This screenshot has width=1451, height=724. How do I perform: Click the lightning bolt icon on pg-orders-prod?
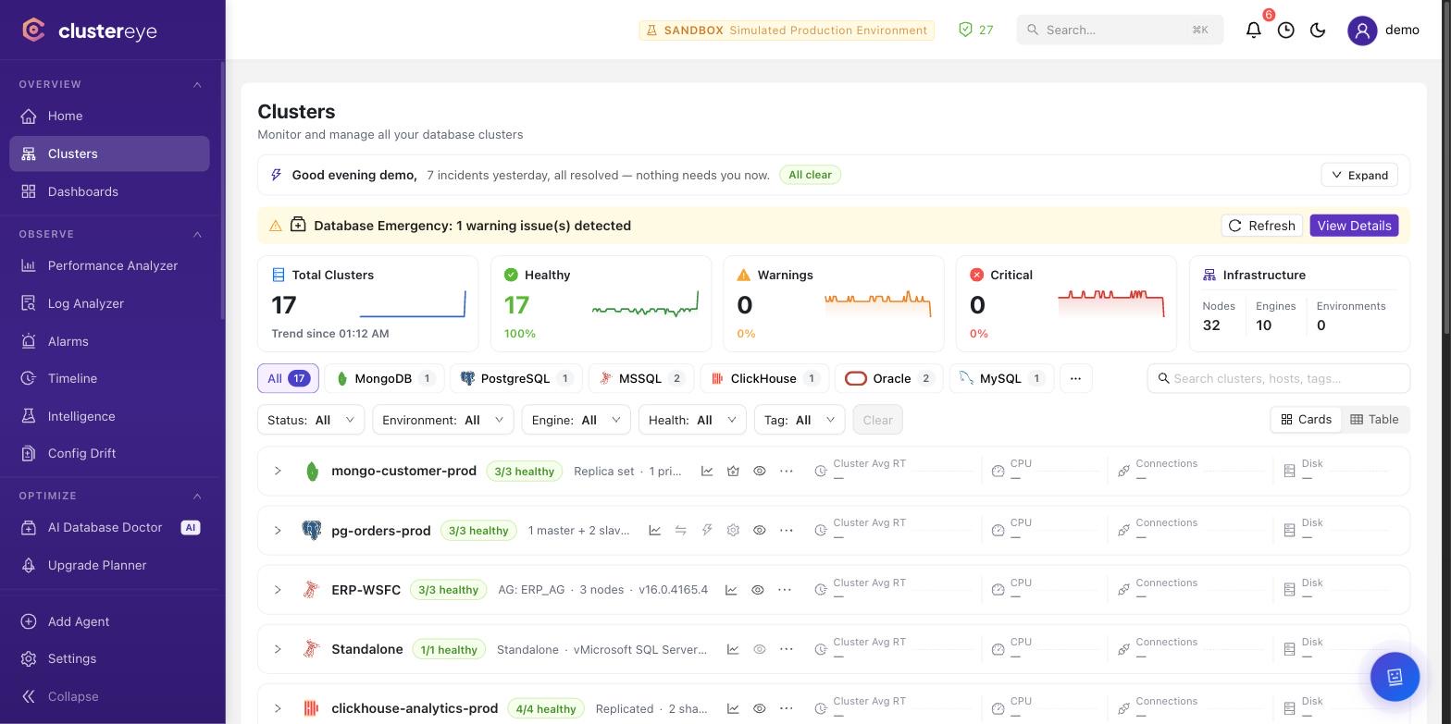pyautogui.click(x=707, y=531)
